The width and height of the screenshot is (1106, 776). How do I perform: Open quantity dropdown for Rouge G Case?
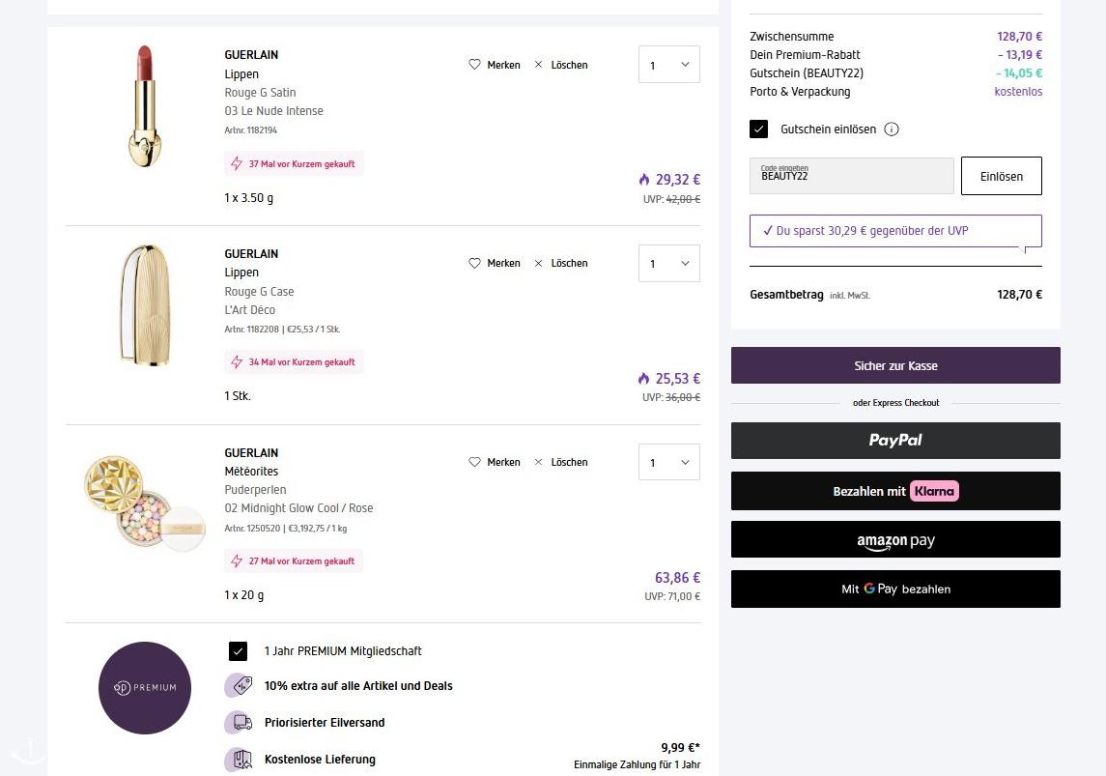668,263
